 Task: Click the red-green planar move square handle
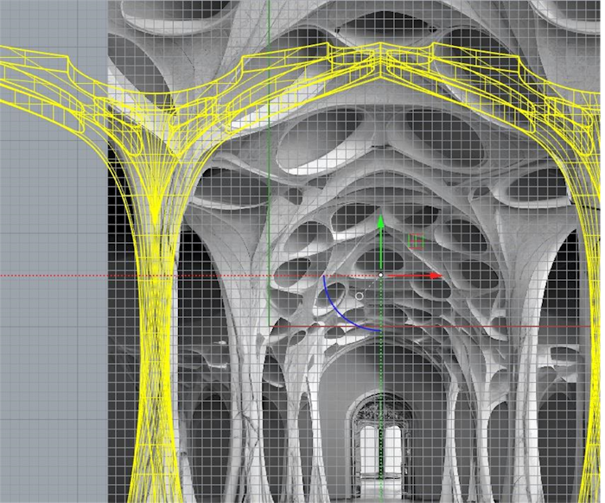(417, 240)
